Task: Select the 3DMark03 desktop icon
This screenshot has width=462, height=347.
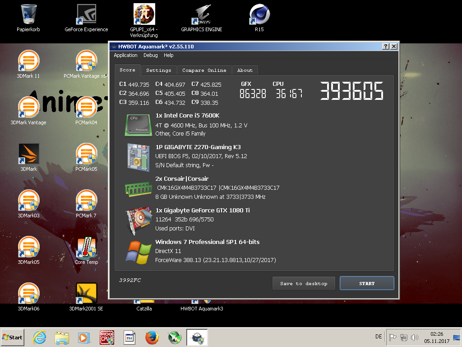Action: tap(28, 204)
